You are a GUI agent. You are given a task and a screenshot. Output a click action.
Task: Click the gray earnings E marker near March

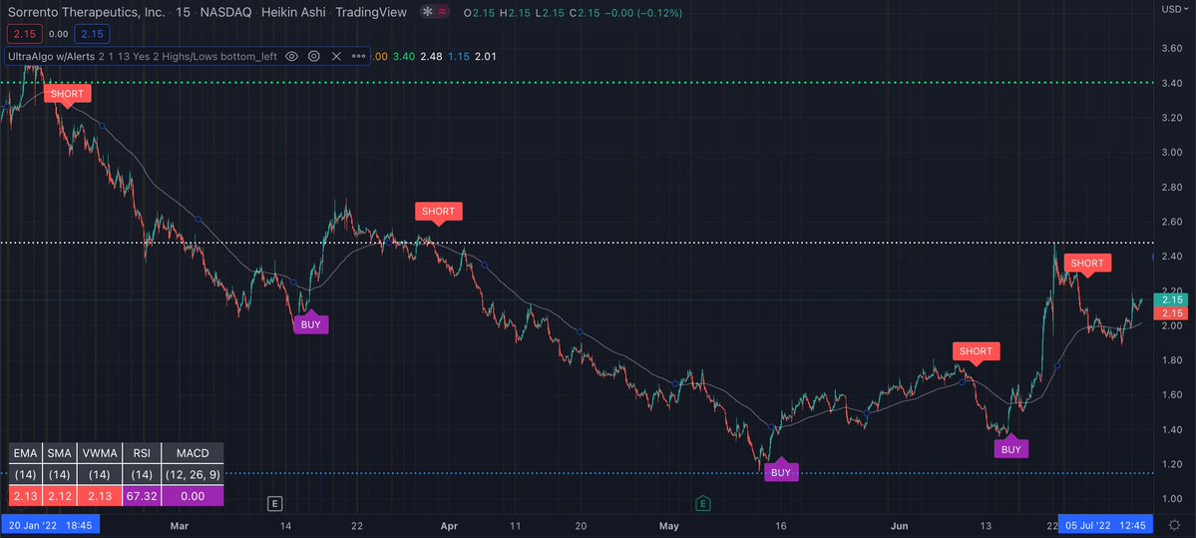(275, 503)
